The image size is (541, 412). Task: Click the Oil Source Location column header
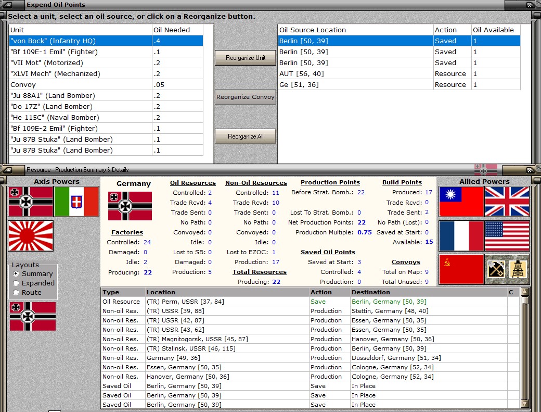355,30
